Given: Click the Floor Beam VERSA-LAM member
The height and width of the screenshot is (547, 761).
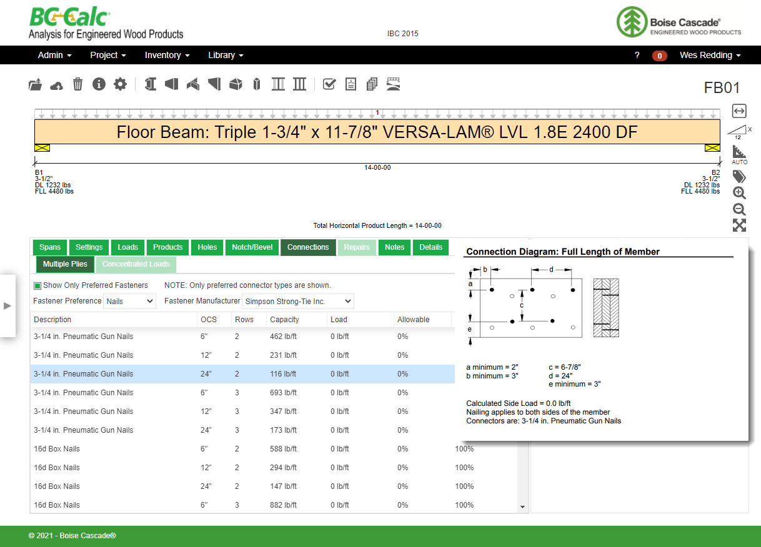Looking at the screenshot, I should click(x=377, y=132).
